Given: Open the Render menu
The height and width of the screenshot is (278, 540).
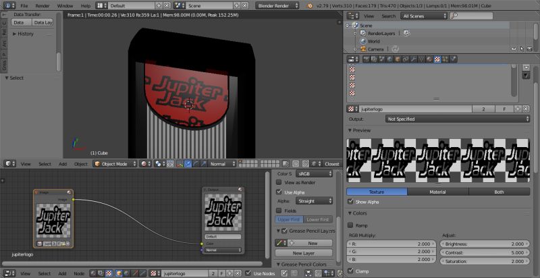Looking at the screenshot, I should click(x=43, y=6).
